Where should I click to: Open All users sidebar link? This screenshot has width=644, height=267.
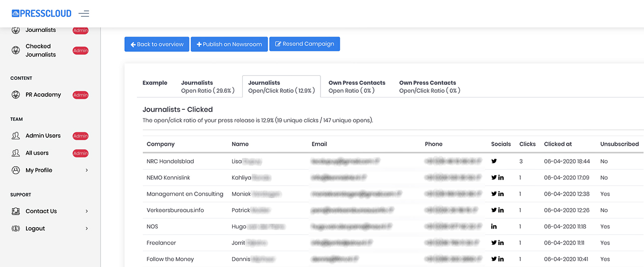[x=37, y=153]
